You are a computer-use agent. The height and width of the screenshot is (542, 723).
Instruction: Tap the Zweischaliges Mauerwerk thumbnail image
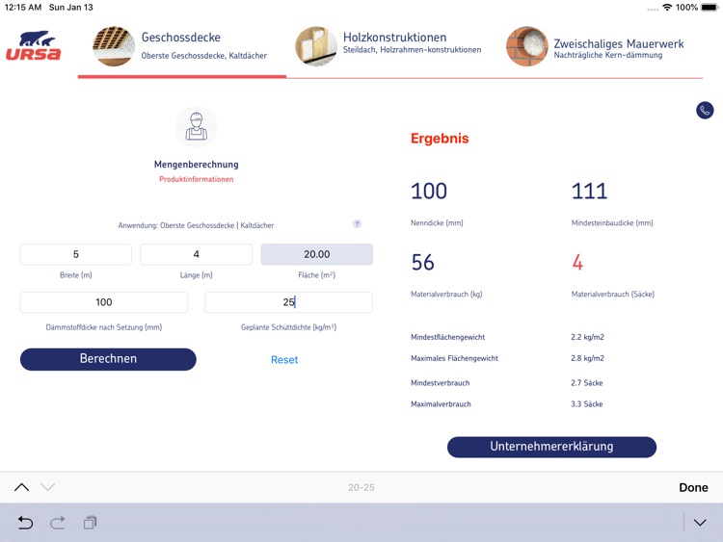pyautogui.click(x=527, y=46)
